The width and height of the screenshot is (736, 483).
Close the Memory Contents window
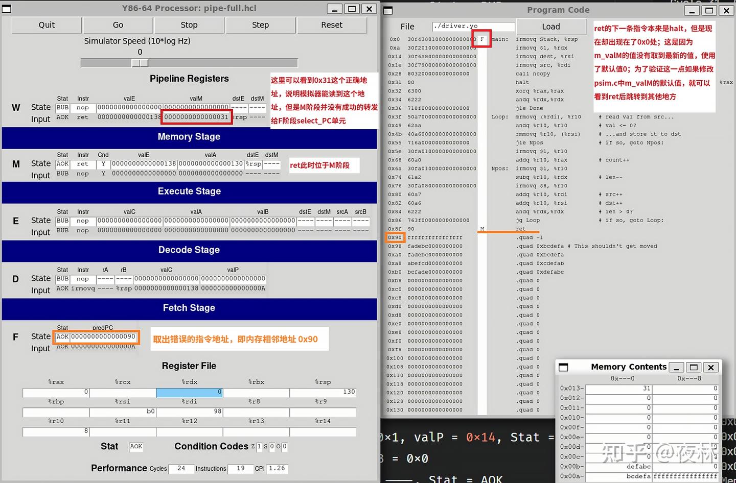(x=710, y=367)
